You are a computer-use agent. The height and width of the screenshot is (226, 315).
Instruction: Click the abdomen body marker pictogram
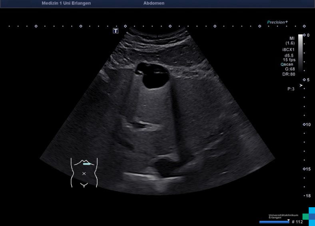click(84, 172)
